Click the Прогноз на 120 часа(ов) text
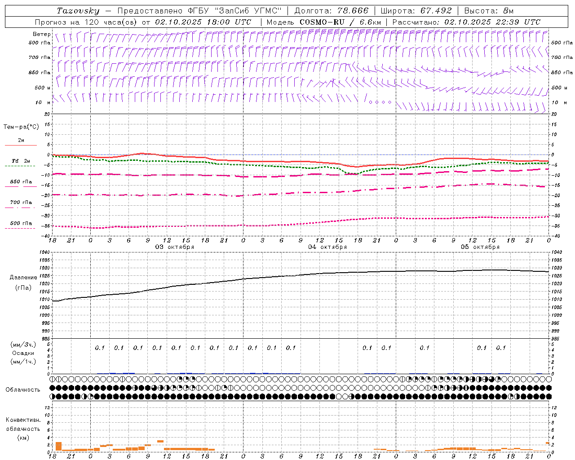 86,22
